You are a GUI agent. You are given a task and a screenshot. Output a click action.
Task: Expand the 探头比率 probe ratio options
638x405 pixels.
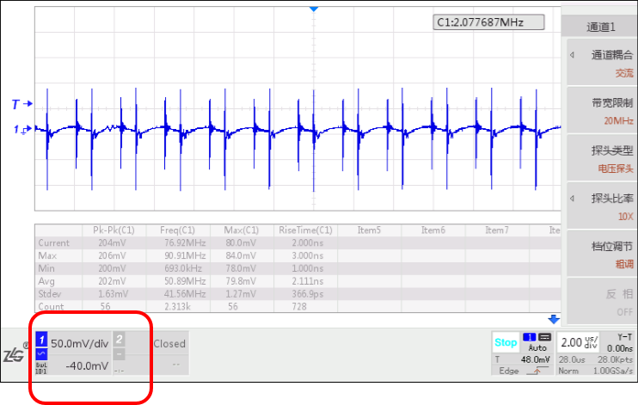pyautogui.click(x=599, y=206)
